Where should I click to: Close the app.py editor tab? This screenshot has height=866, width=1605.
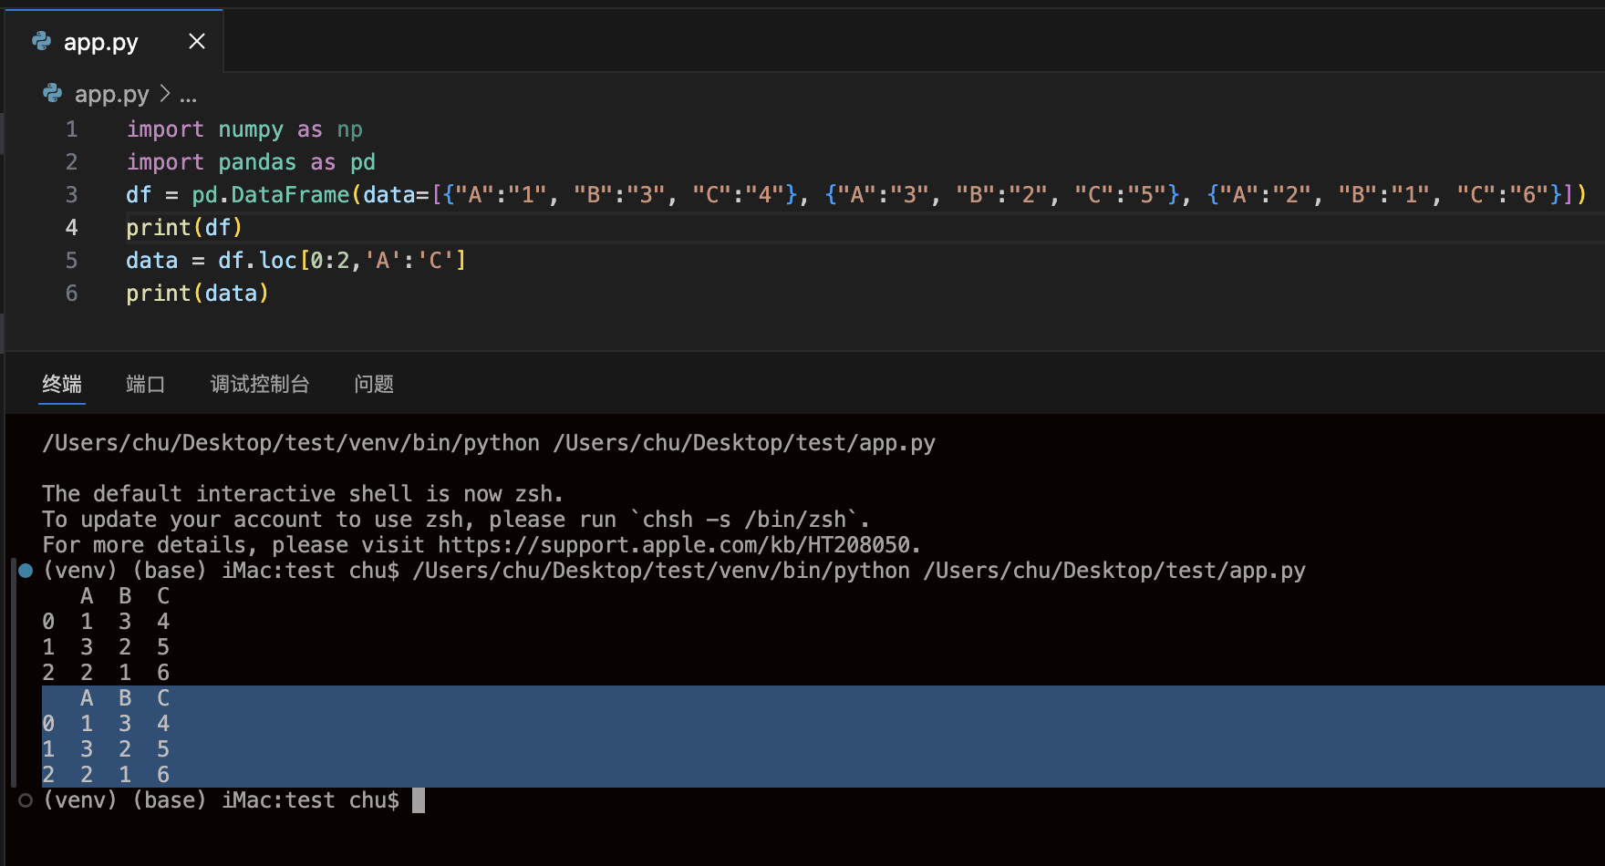(x=196, y=41)
